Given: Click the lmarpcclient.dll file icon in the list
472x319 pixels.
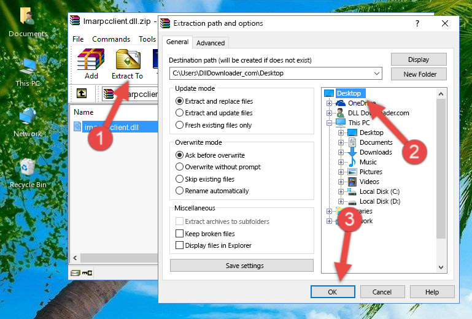Looking at the screenshot, I should tap(77, 127).
